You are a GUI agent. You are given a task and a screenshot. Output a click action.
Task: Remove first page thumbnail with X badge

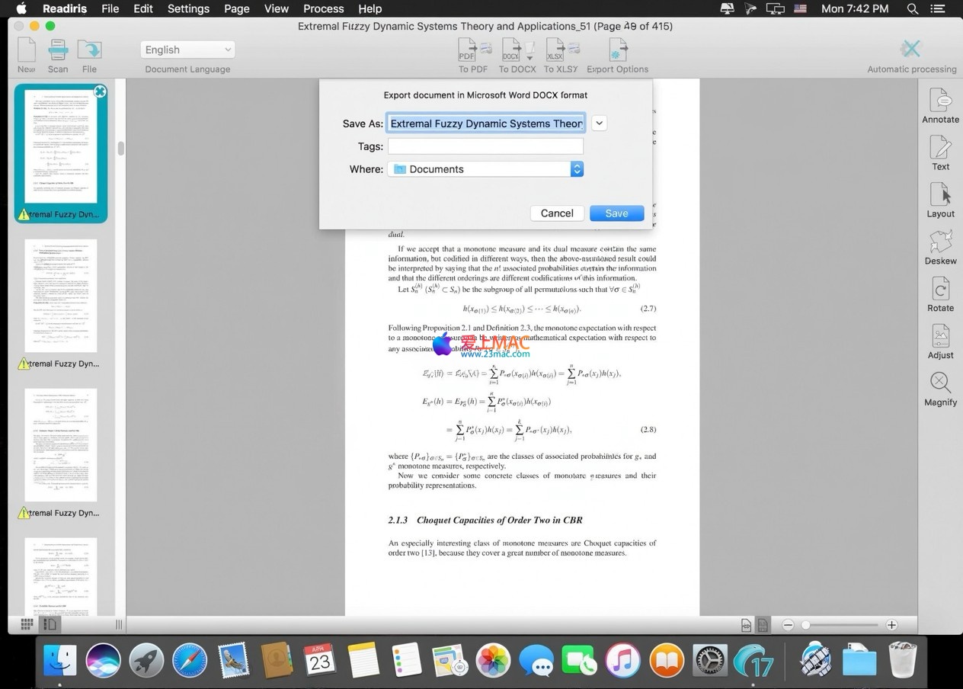[x=100, y=92]
